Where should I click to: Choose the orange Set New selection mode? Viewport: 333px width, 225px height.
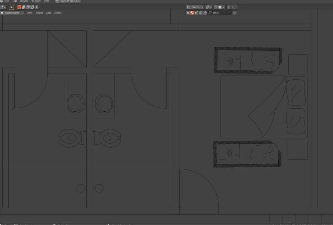(x=19, y=7)
